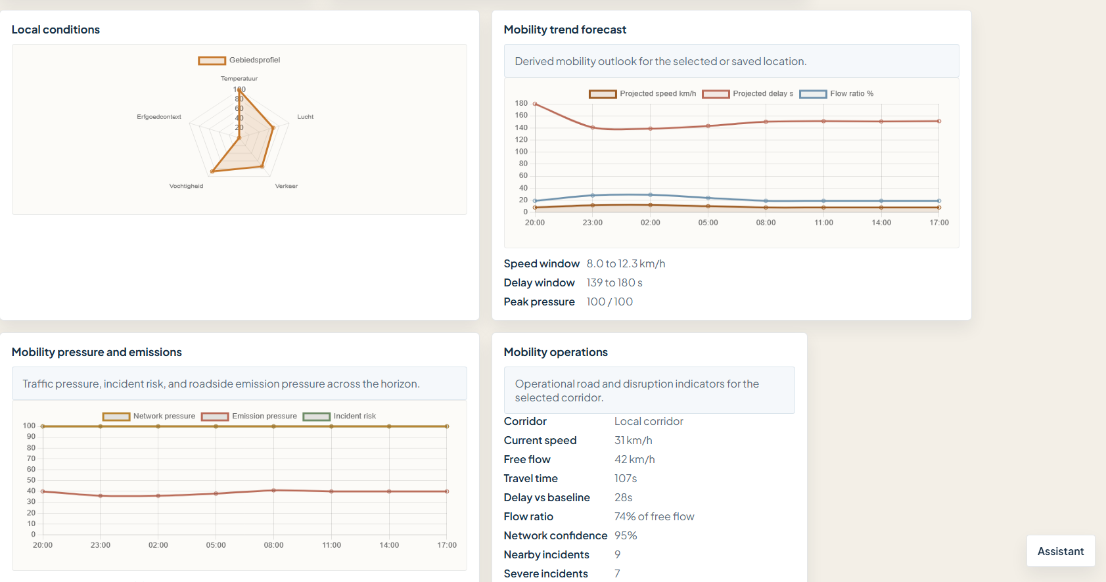The image size is (1106, 582).
Task: Click the Delay window label
Action: (x=540, y=282)
